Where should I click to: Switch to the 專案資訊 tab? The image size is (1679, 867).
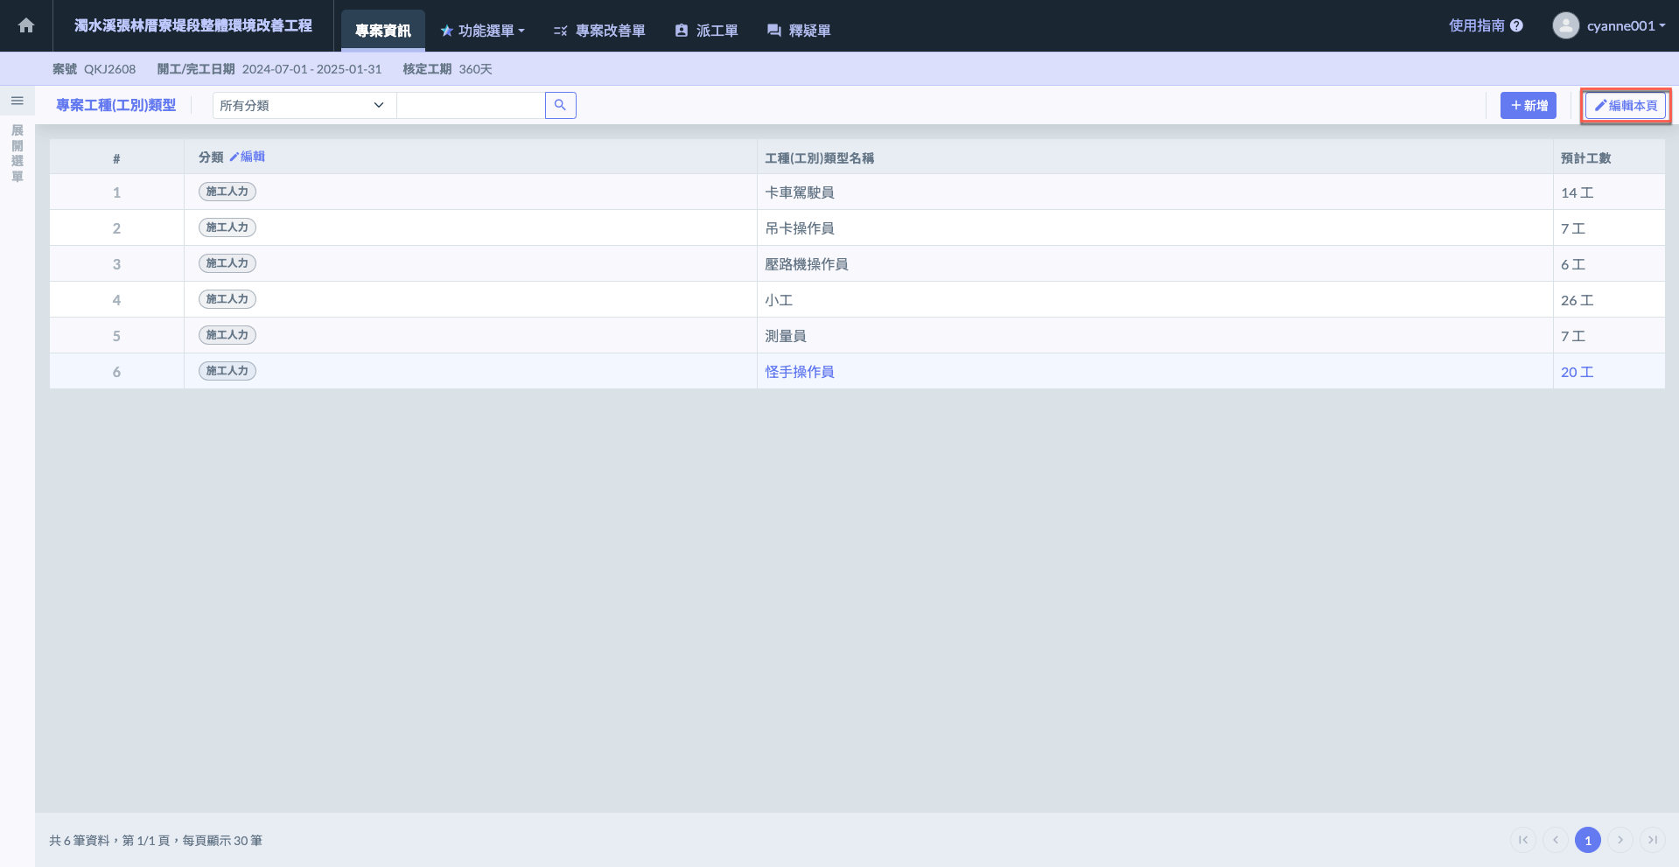(382, 31)
